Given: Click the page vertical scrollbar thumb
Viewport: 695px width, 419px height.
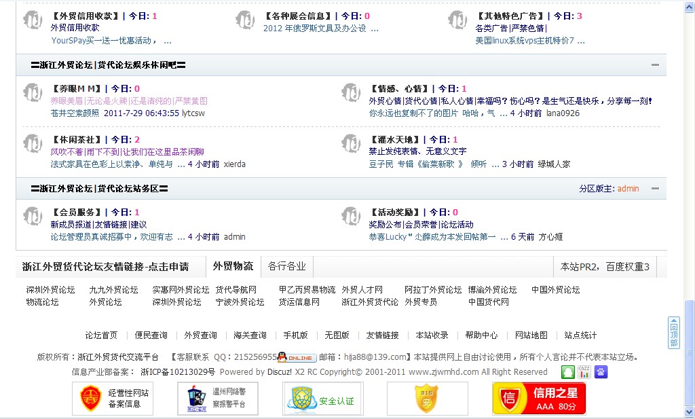Looking at the screenshot, I should [690, 353].
